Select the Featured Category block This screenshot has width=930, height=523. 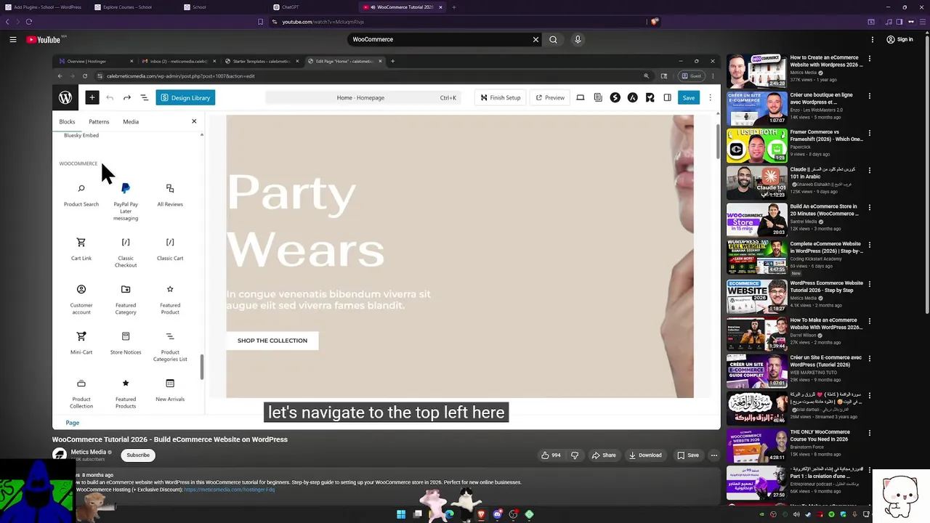pyautogui.click(x=126, y=299)
